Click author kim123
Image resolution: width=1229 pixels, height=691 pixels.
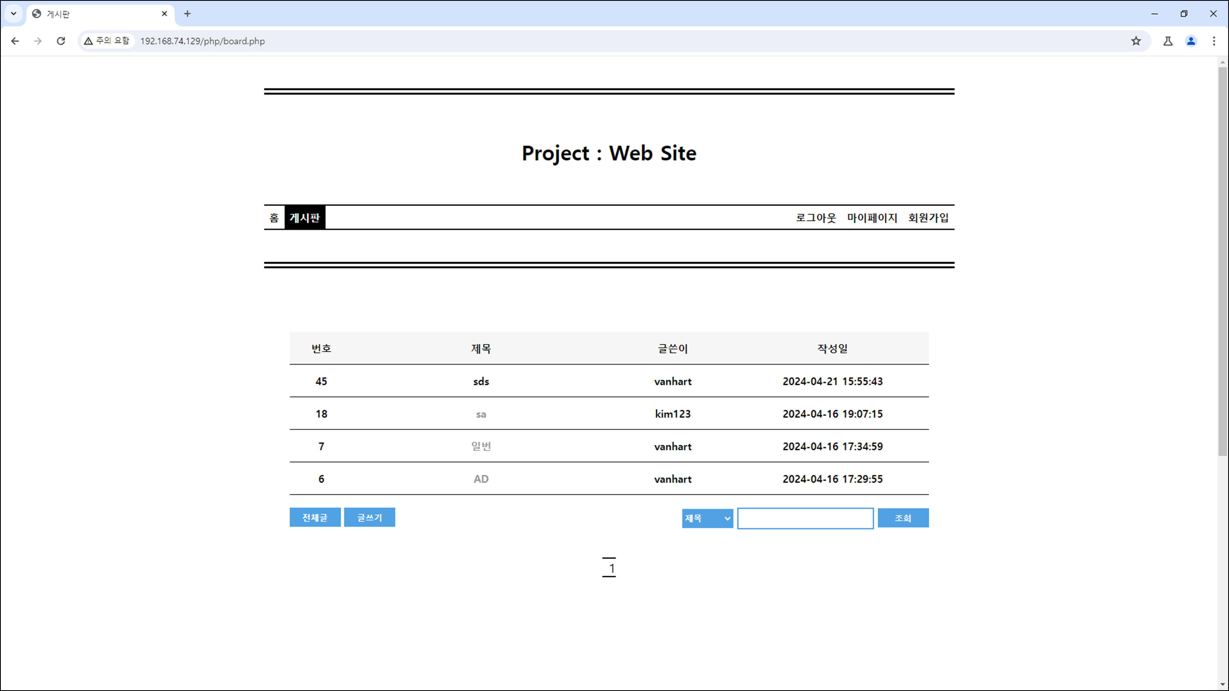pos(673,414)
